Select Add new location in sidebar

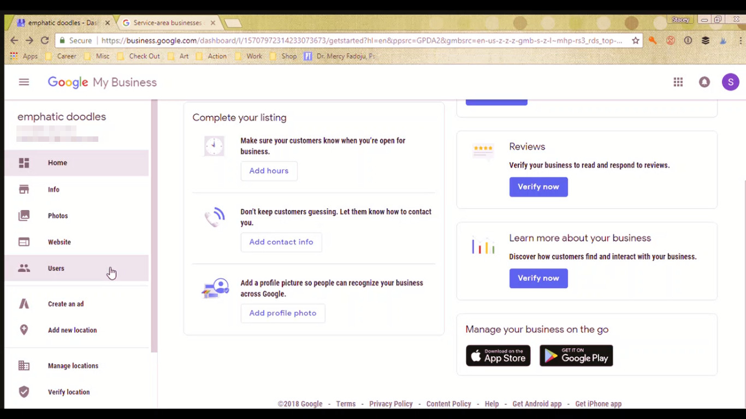(x=76, y=330)
